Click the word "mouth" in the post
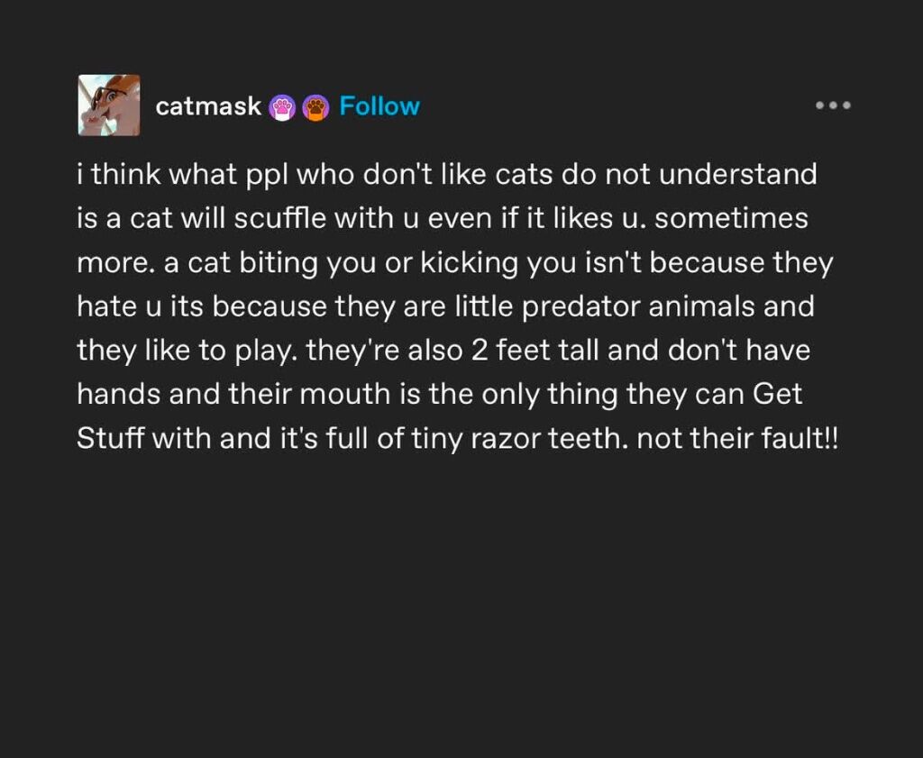This screenshot has width=923, height=758. click(x=345, y=394)
